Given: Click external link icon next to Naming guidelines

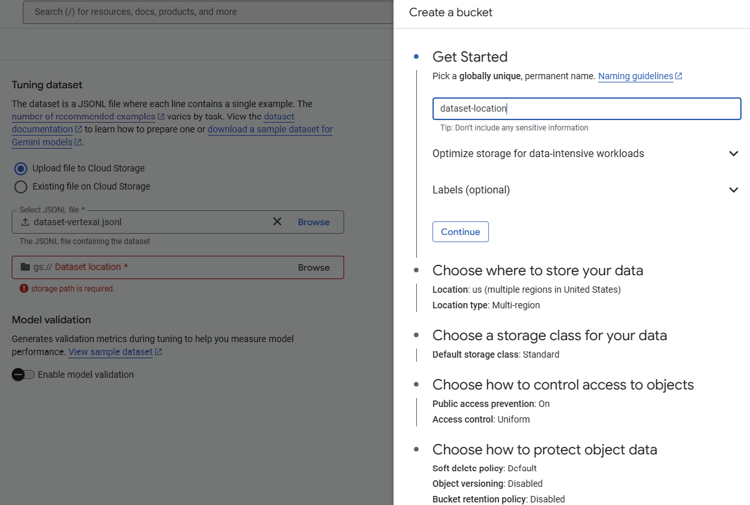Looking at the screenshot, I should [x=679, y=76].
